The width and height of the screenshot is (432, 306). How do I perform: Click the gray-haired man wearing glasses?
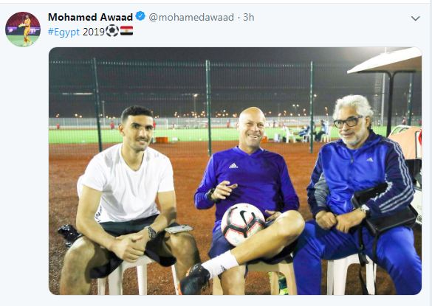358,198
